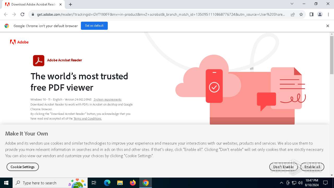This screenshot has height=188, width=334.
Task: Open System requirements link
Action: click(107, 99)
